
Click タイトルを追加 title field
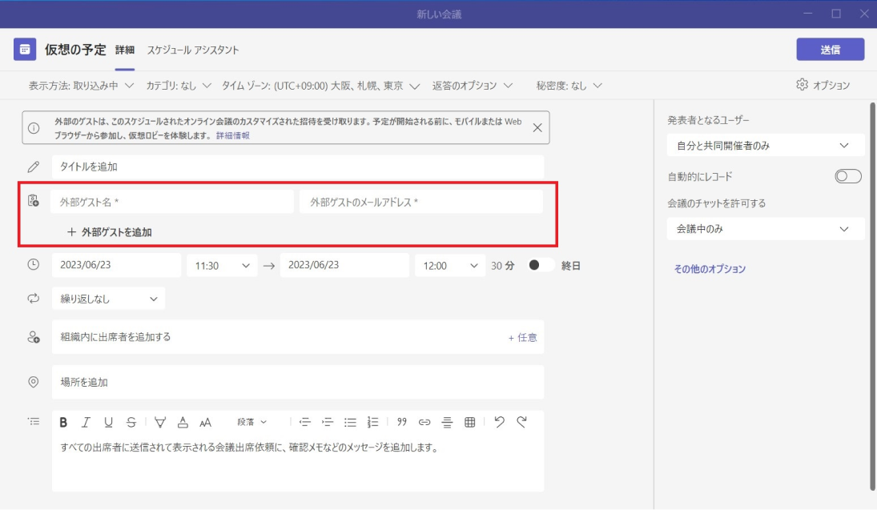click(x=298, y=167)
